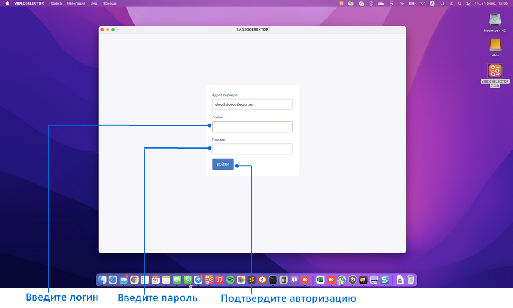Open the Помощь menu
The height and width of the screenshot is (308, 513).
[x=109, y=3]
